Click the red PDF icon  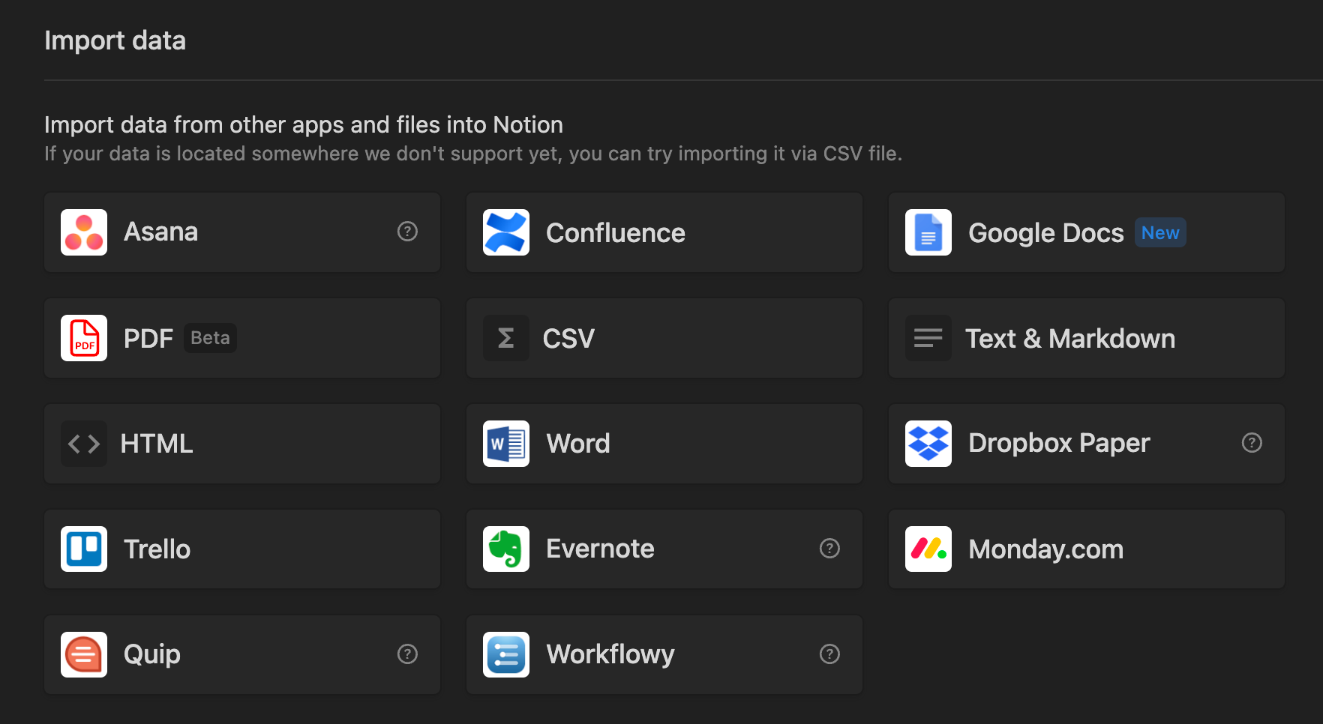(84, 338)
